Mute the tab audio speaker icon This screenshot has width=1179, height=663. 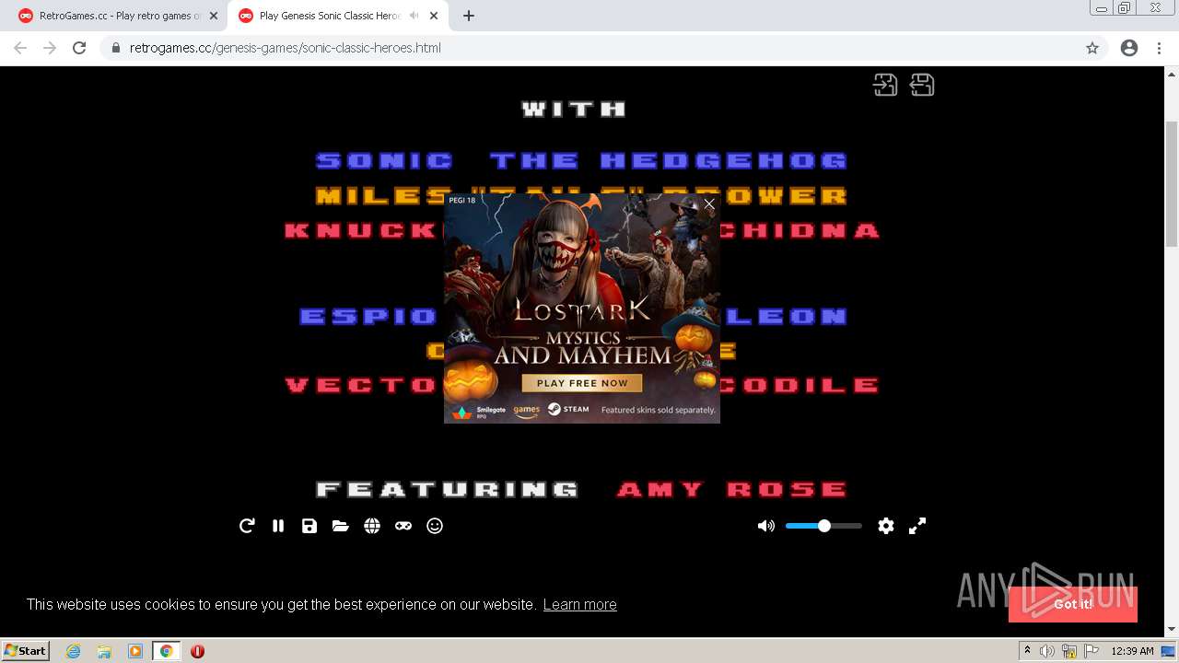pyautogui.click(x=414, y=16)
